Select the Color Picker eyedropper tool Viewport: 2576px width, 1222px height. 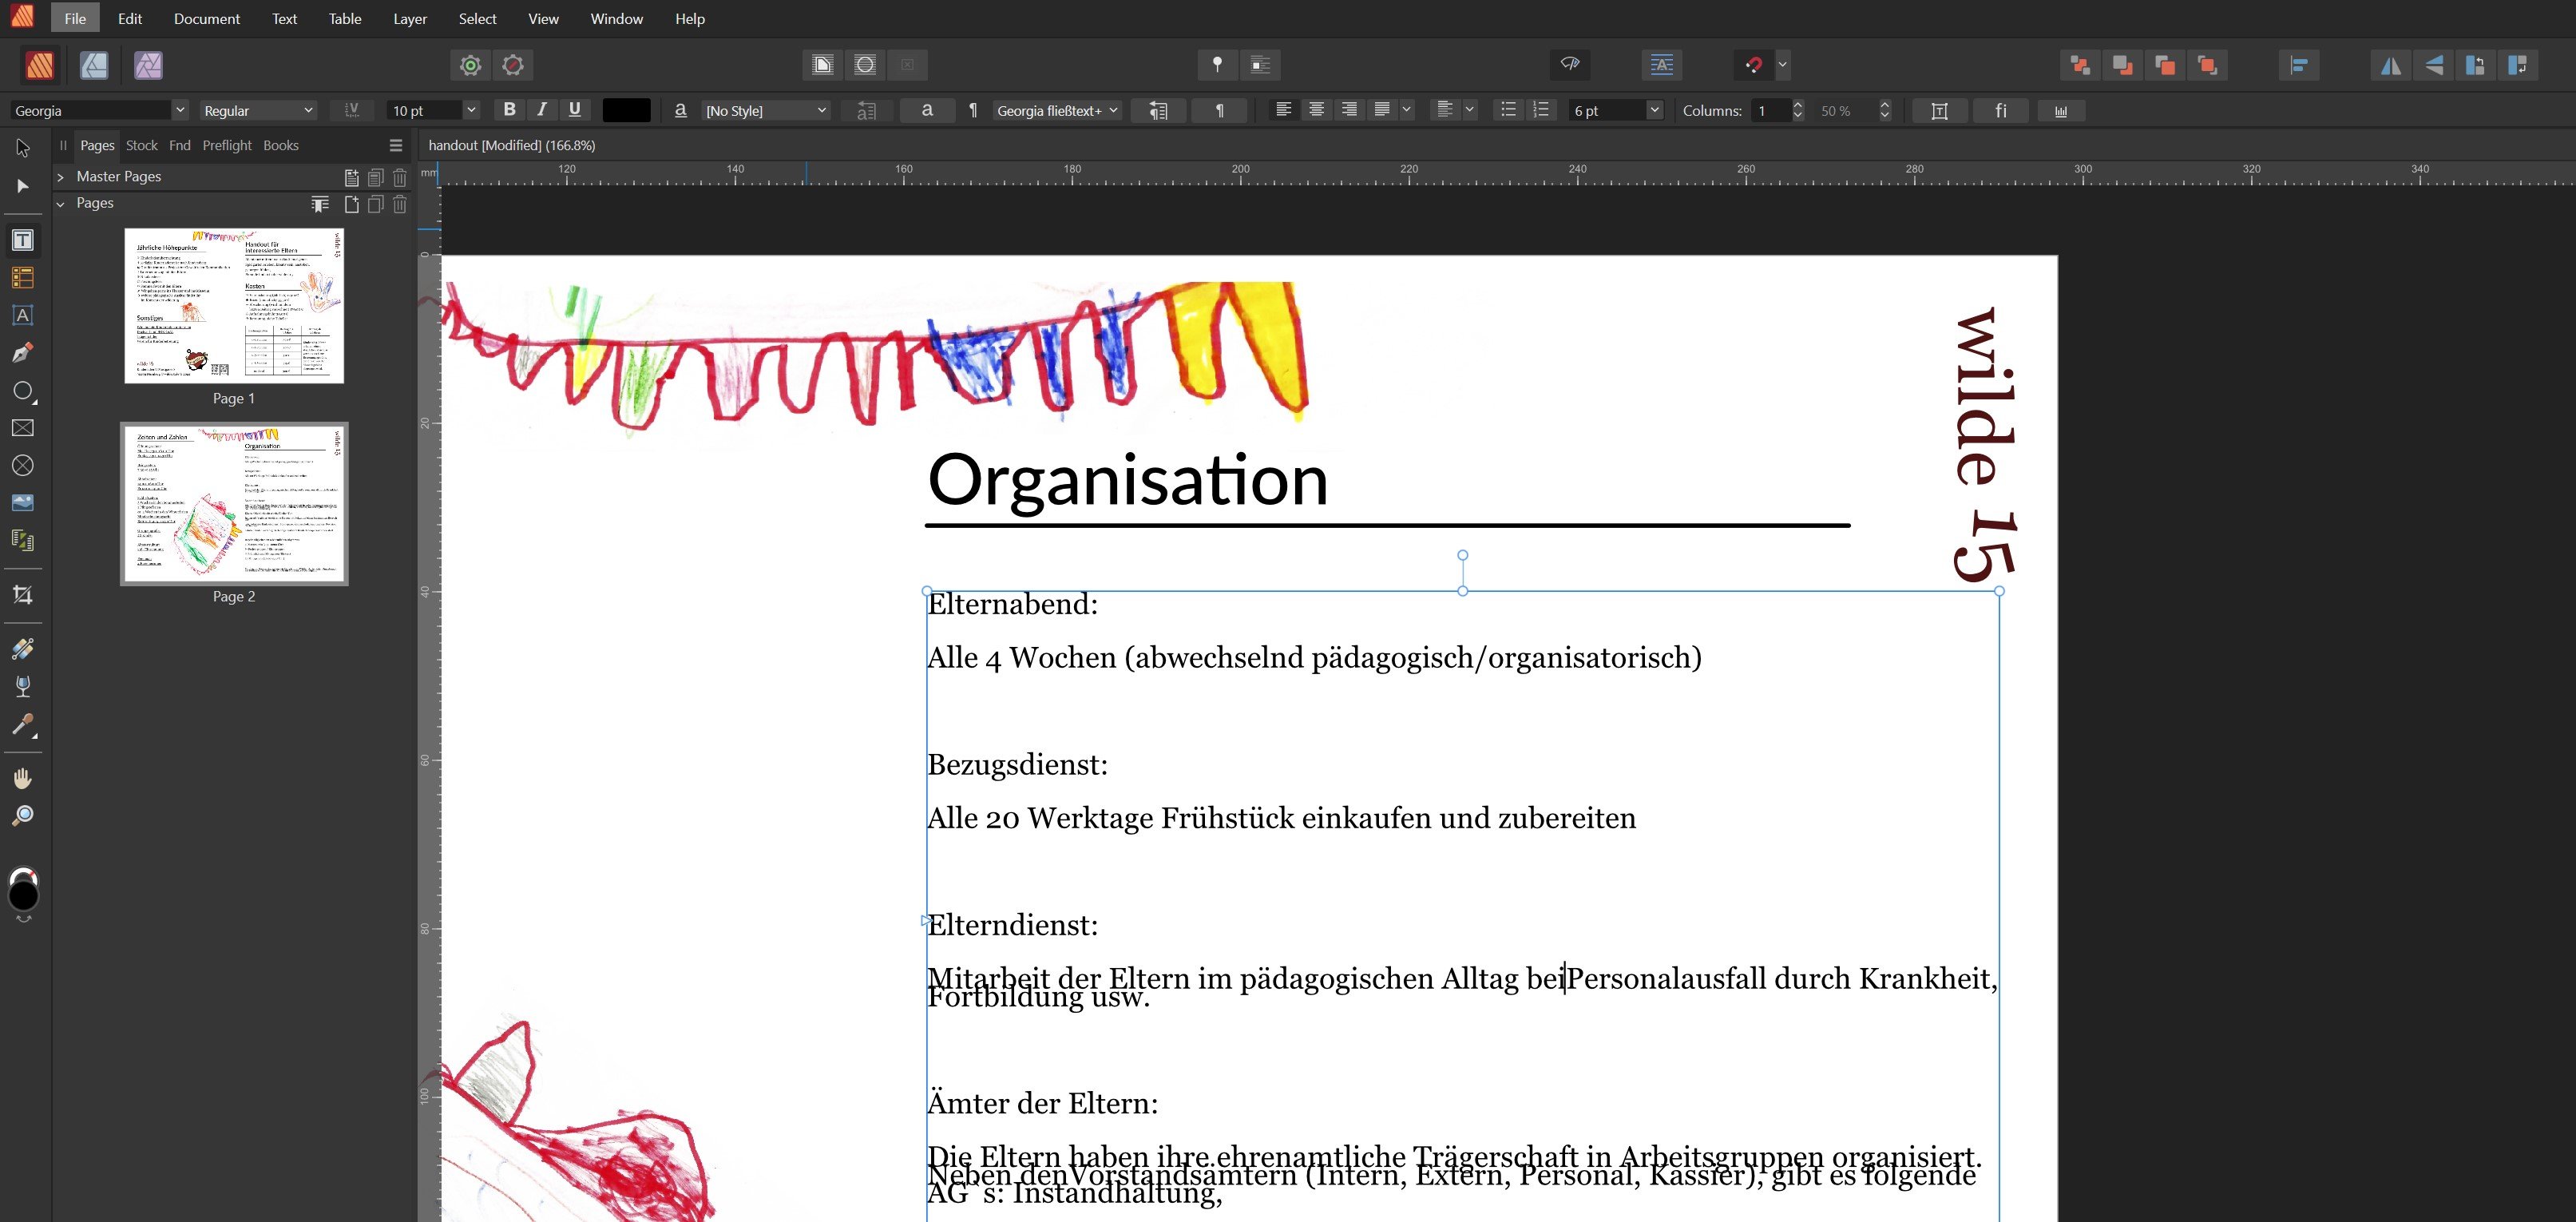point(23,724)
